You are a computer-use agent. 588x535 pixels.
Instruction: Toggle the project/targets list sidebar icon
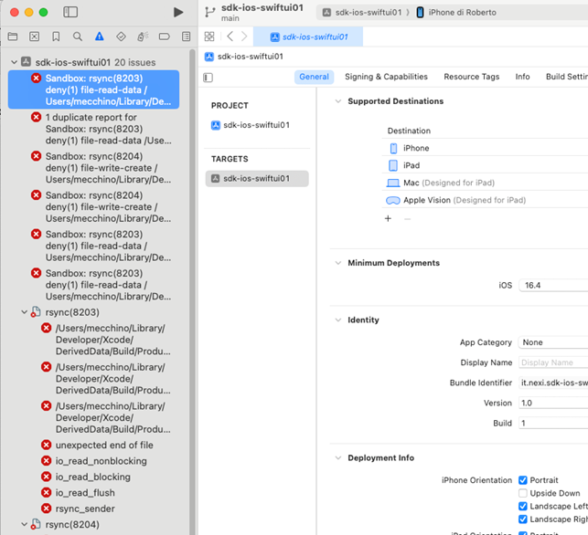pos(208,78)
